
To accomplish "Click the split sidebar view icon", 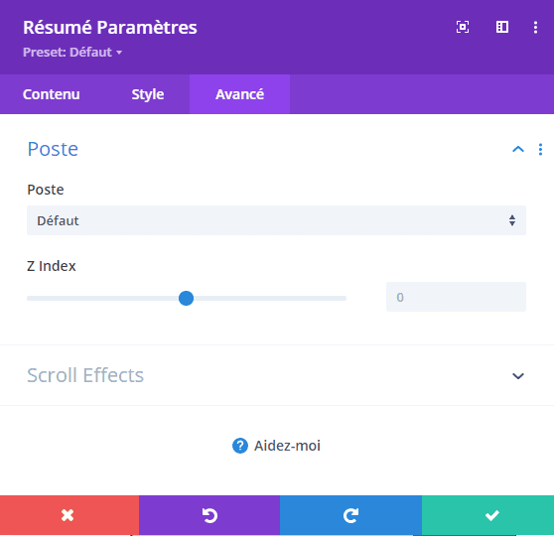I will point(502,27).
